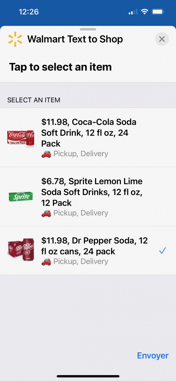Tap the cellular signal bars icon

(133, 12)
